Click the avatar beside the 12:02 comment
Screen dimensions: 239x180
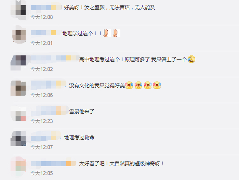click(x=18, y=63)
